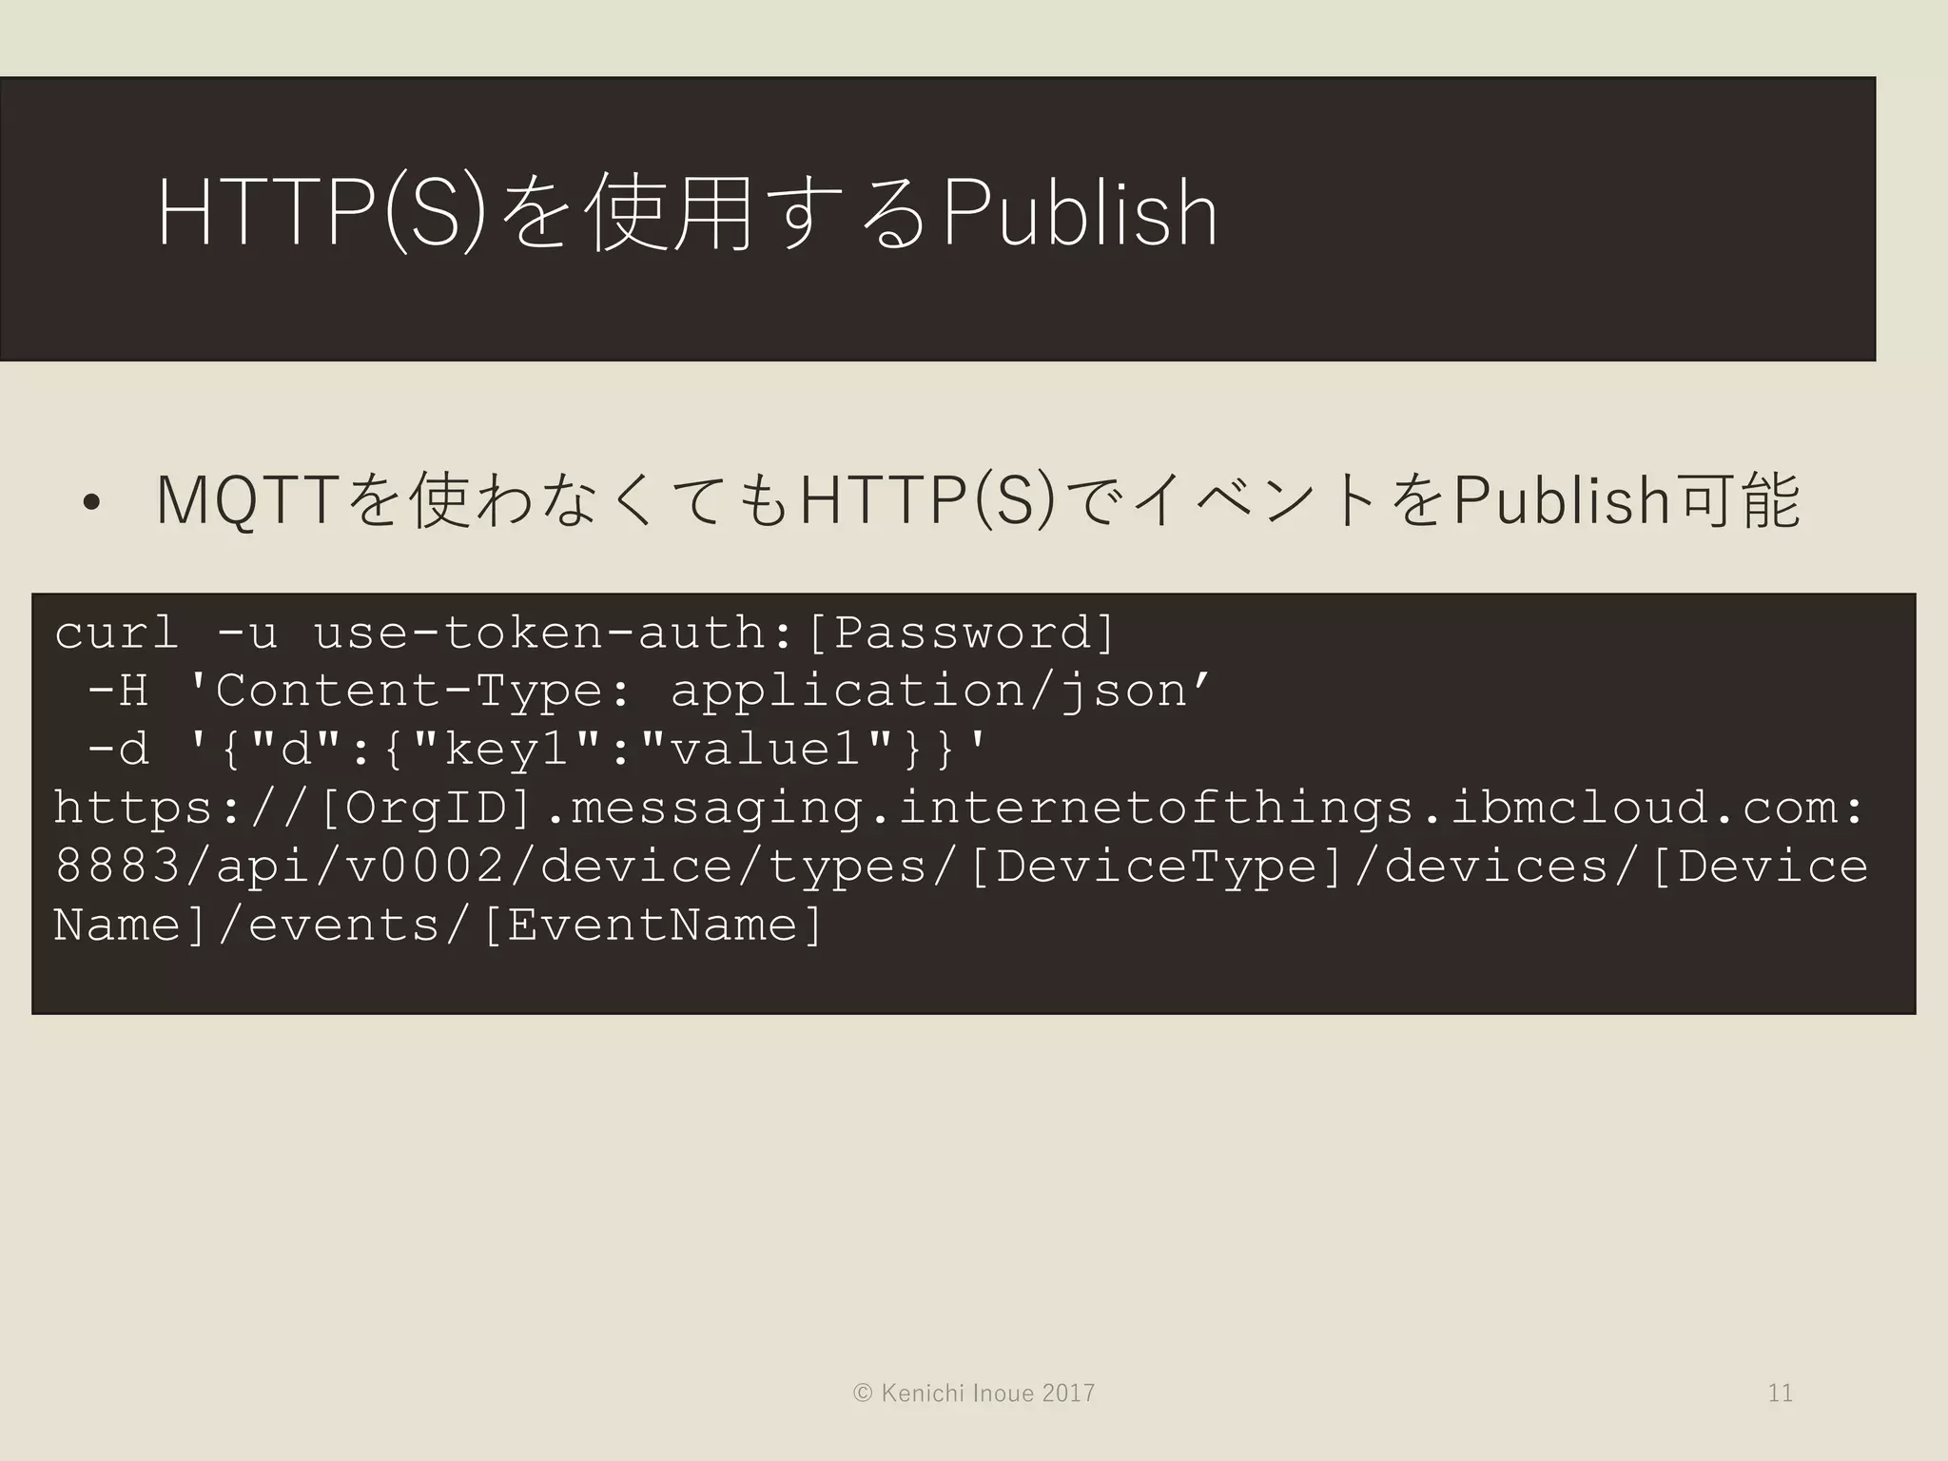This screenshot has height=1461, width=1948.
Task: Click the code line with -d '{"d":{"key1":"value1"}}'
Action: [537, 750]
